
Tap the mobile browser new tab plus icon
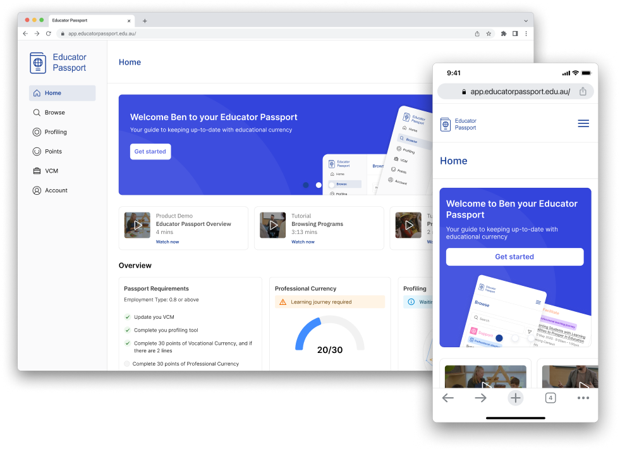516,398
